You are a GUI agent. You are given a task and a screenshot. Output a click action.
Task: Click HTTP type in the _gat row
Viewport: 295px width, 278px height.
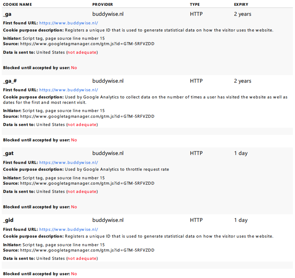pos(196,153)
